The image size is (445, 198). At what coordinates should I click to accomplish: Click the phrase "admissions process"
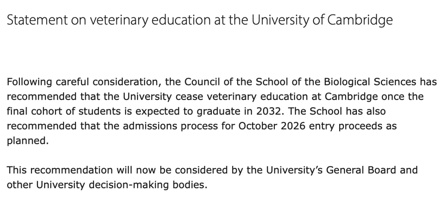coord(148,126)
